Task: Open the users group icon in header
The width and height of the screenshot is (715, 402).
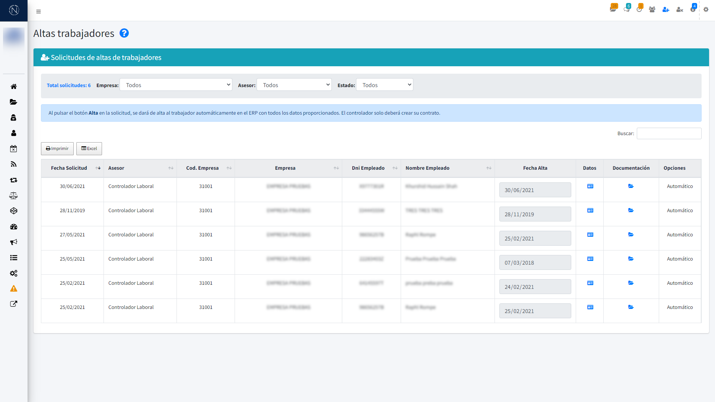Action: pos(652,10)
